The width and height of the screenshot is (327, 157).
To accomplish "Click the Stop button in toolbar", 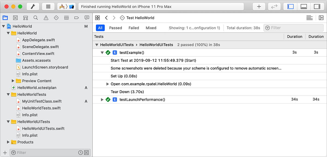I will (x=48, y=7).
